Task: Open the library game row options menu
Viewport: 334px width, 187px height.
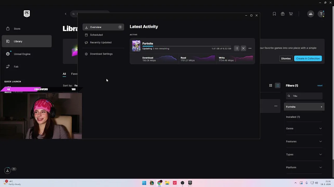Action: [x=276, y=106]
